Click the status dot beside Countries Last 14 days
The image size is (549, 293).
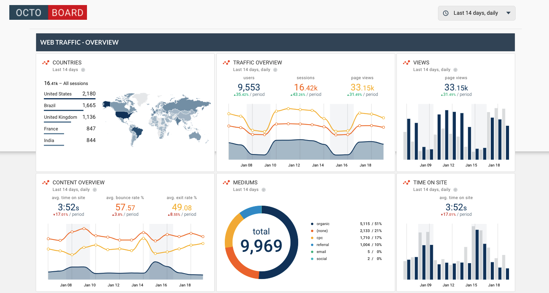(83, 70)
